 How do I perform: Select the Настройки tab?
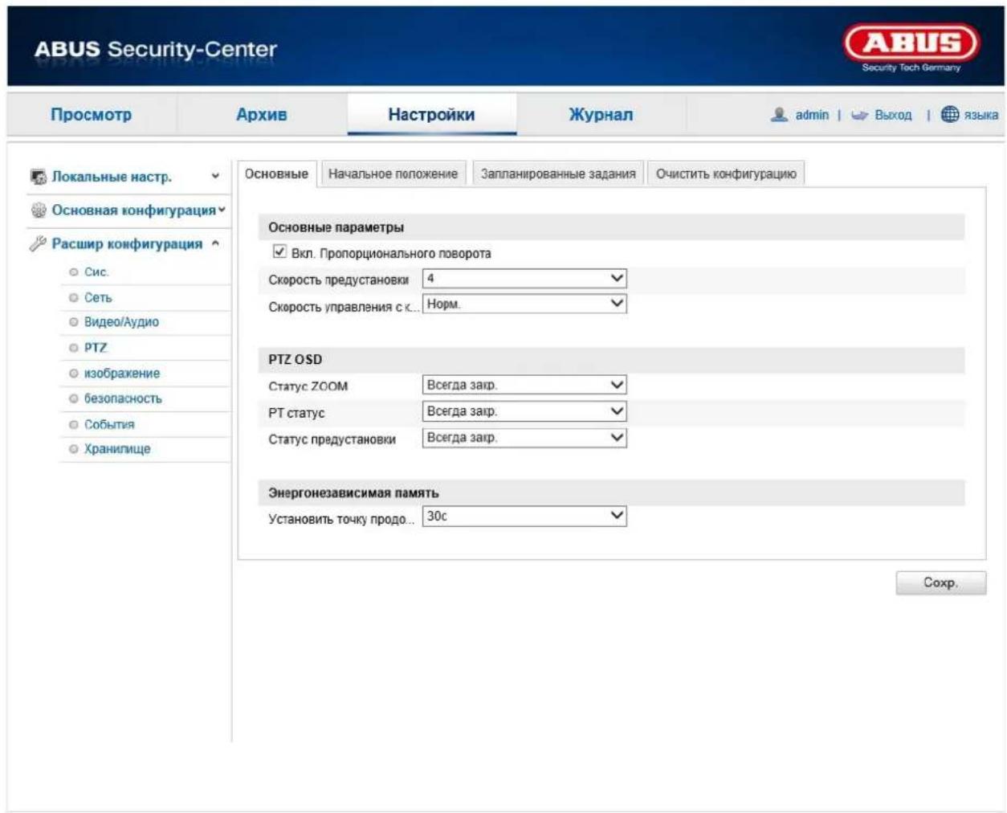point(432,114)
